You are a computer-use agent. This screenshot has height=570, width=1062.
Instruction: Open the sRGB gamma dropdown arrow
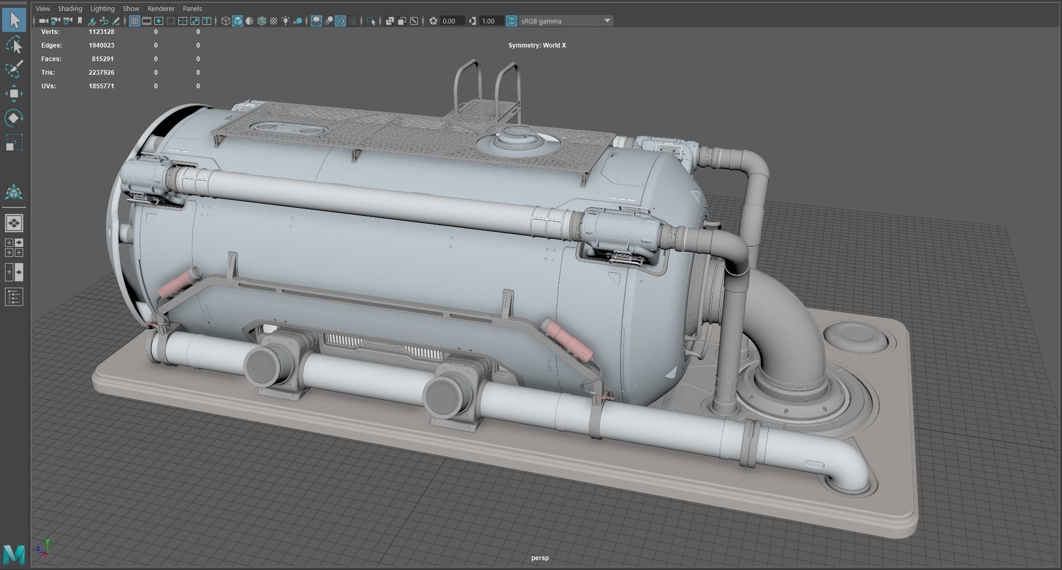click(x=607, y=21)
